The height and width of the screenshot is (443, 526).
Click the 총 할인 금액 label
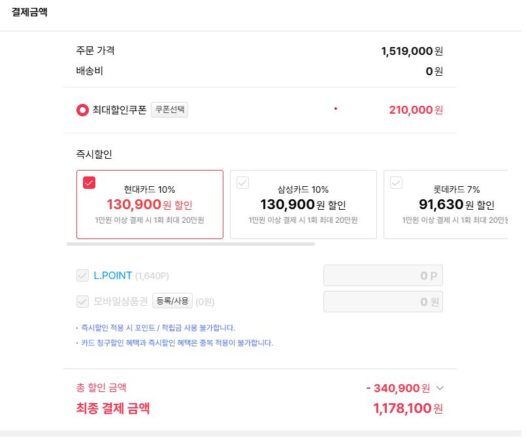click(101, 387)
